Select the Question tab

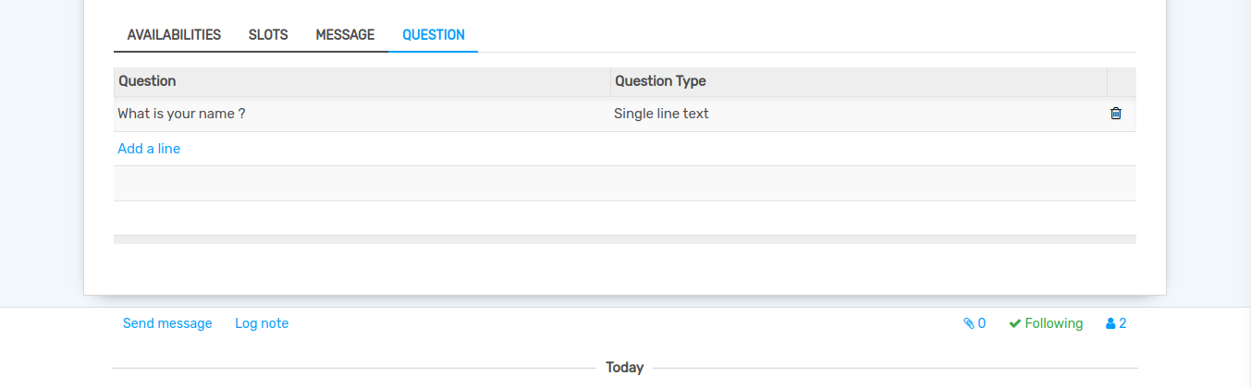pyautogui.click(x=434, y=35)
